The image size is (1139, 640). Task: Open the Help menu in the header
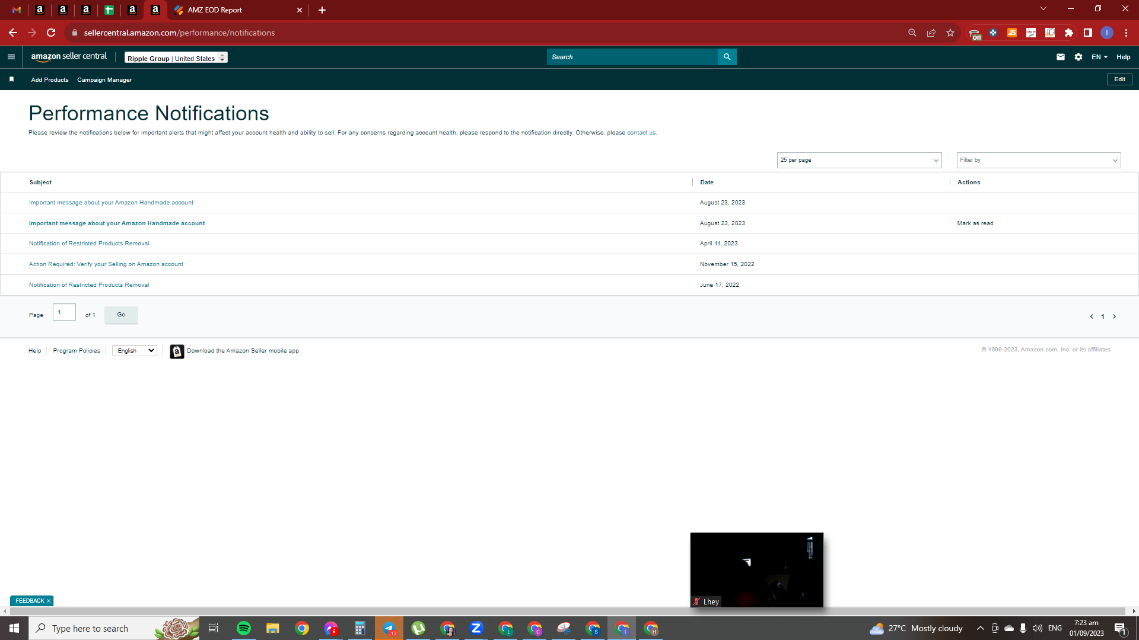click(x=1124, y=57)
